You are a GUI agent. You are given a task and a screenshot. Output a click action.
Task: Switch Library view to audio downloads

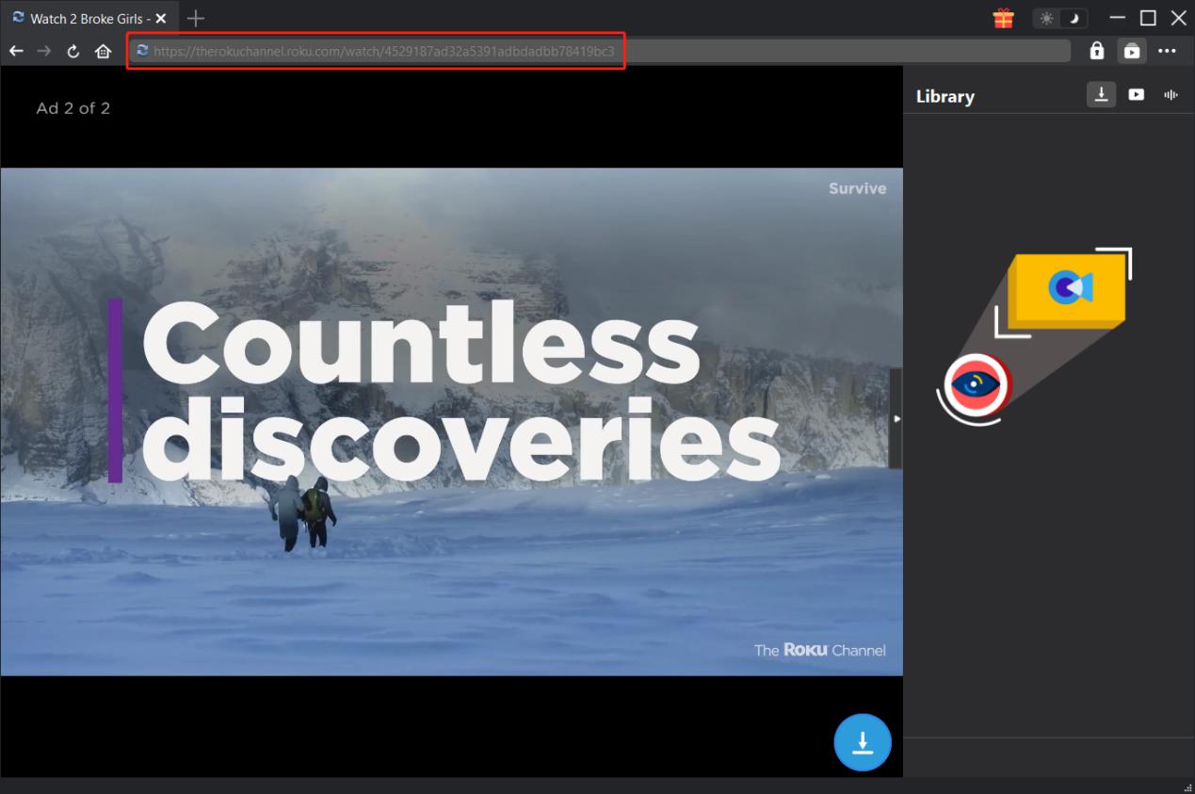click(1170, 94)
